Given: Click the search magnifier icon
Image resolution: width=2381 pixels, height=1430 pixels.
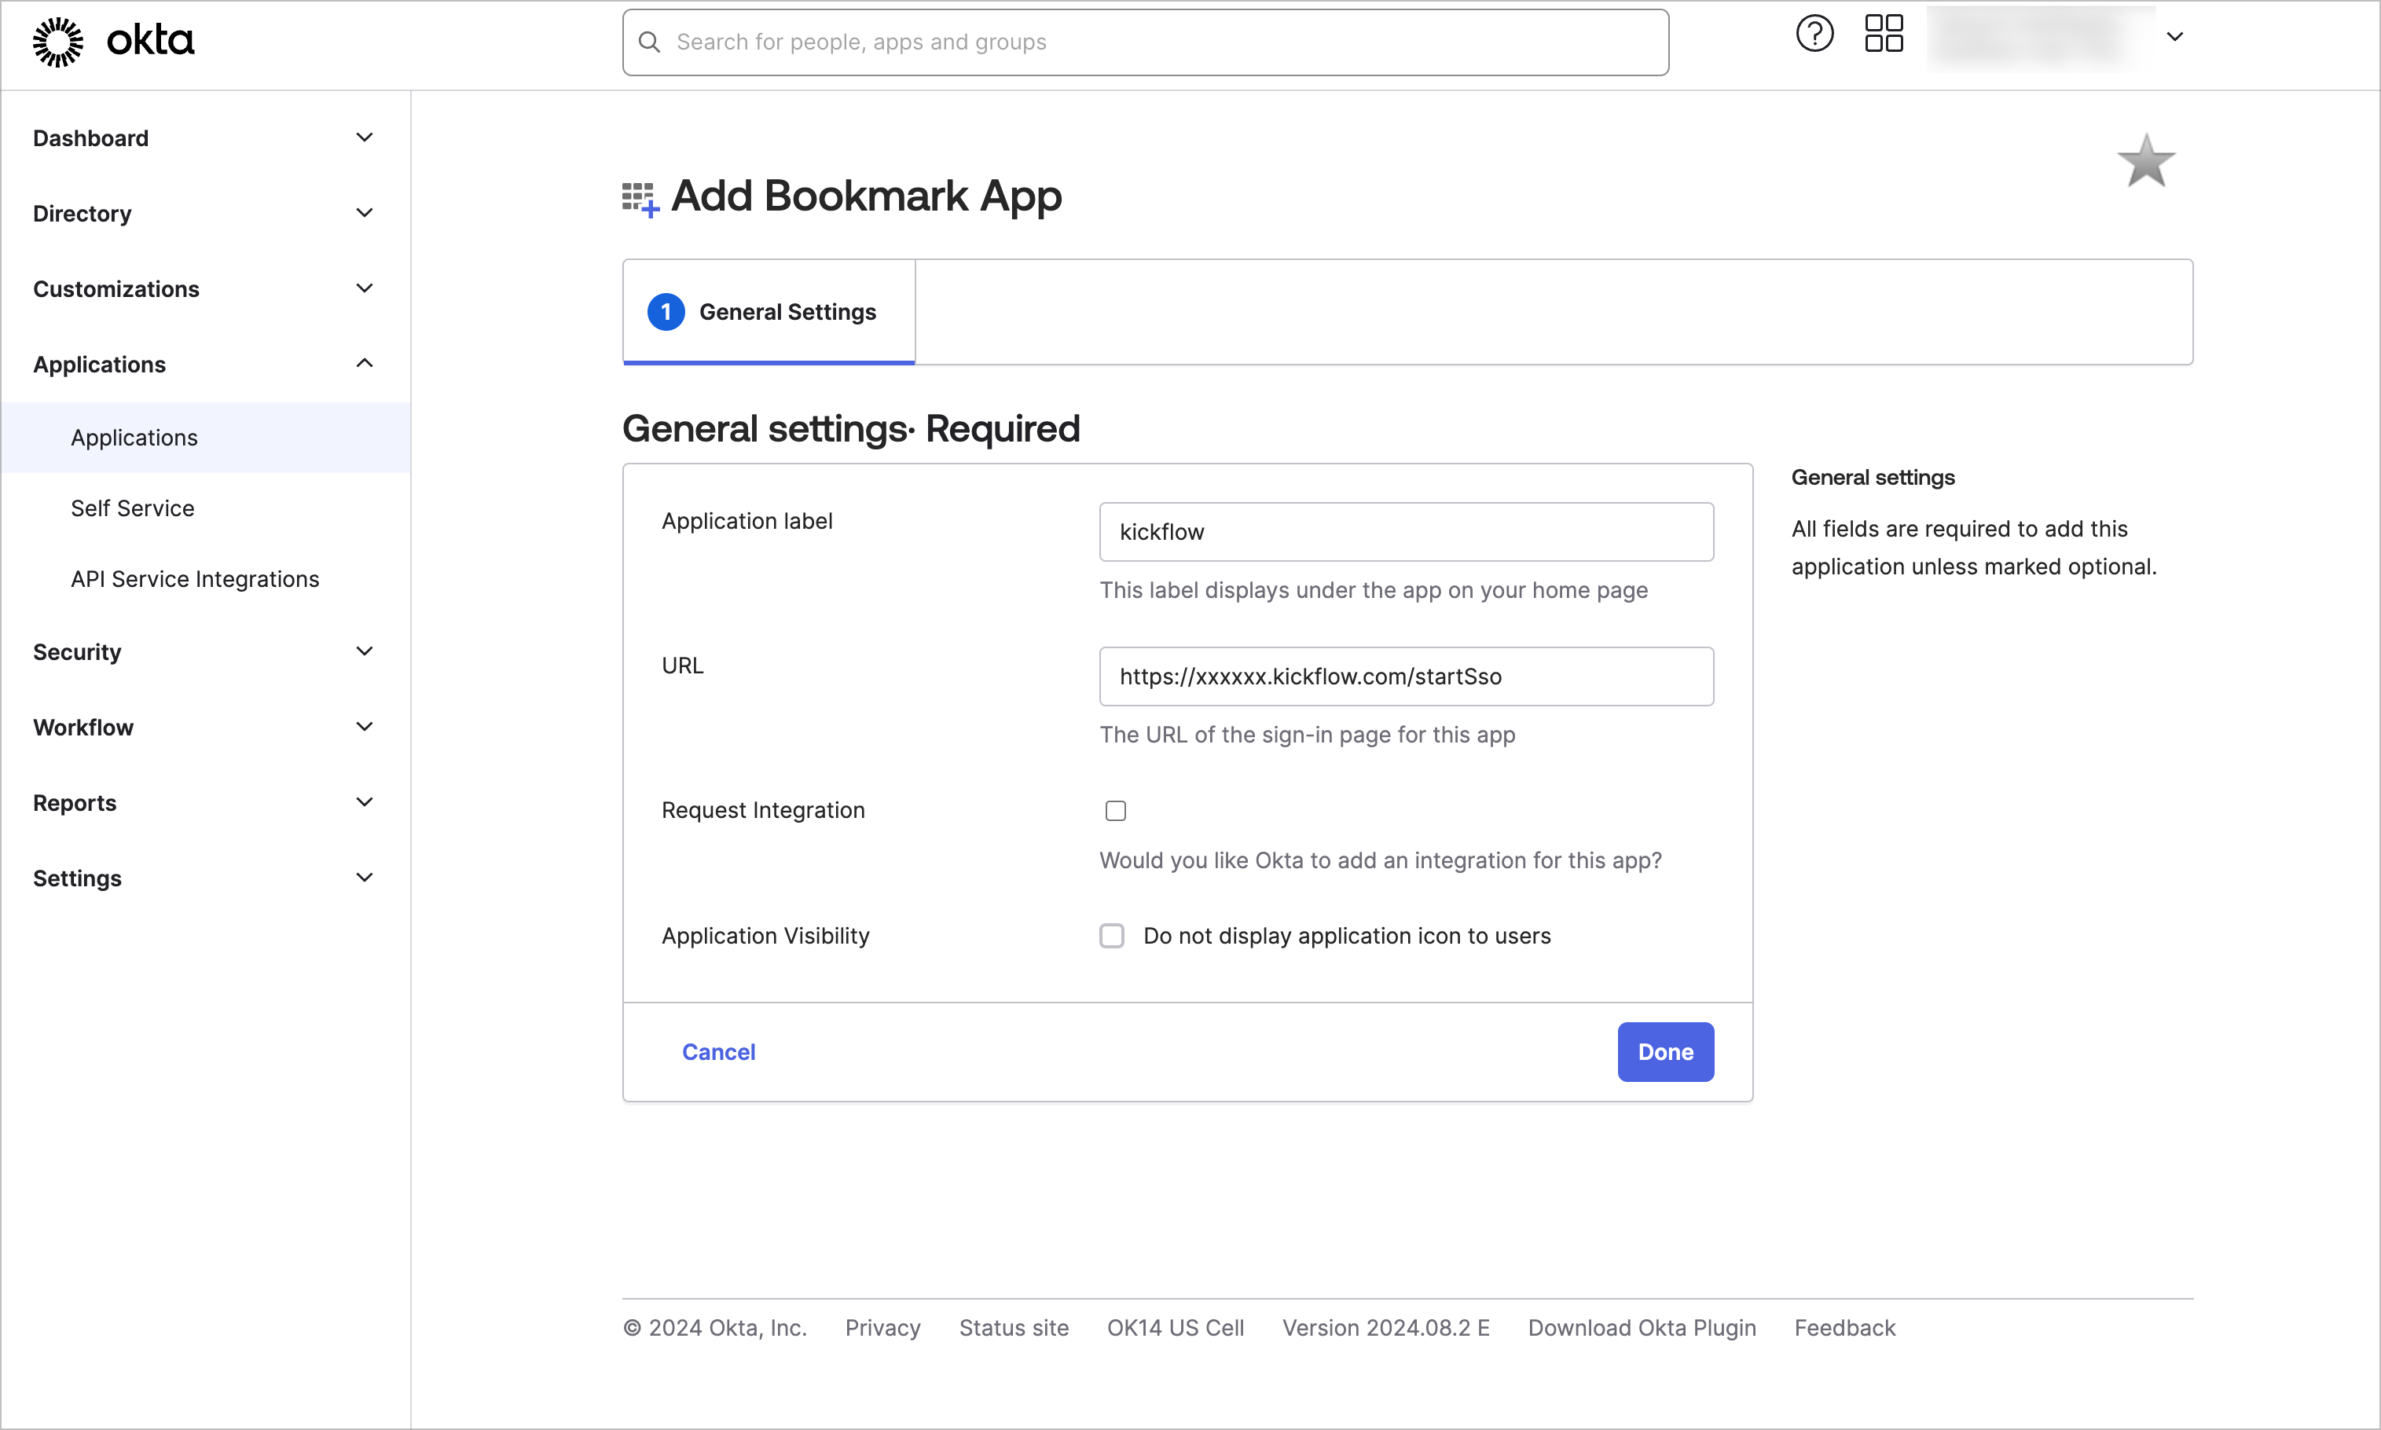Looking at the screenshot, I should (x=649, y=42).
